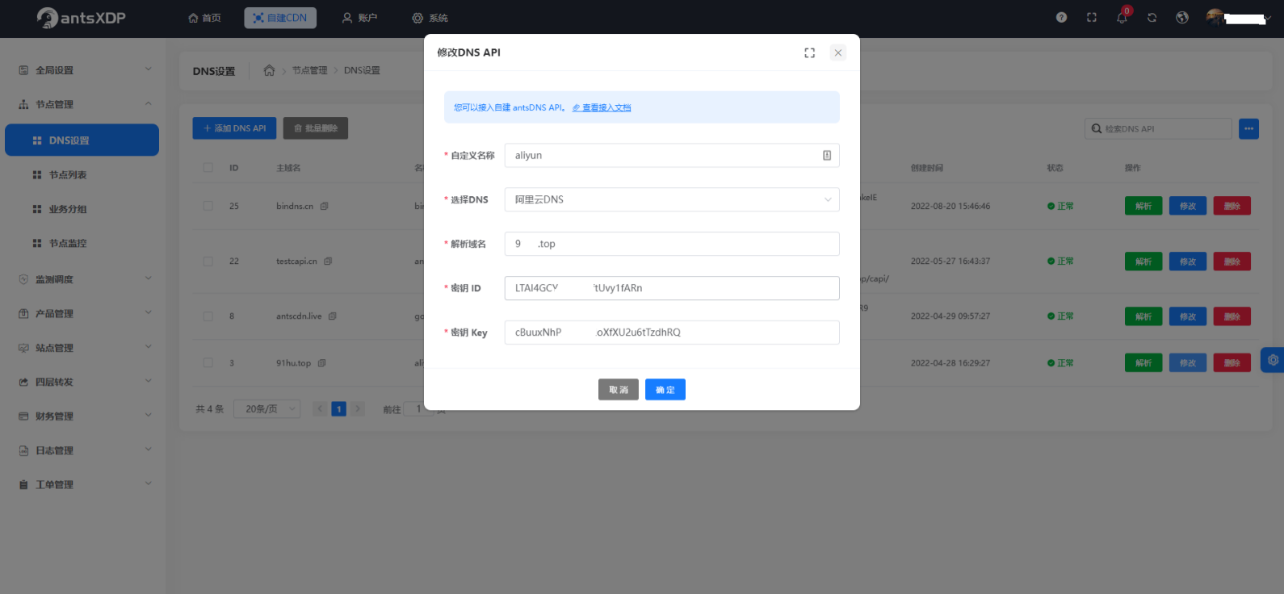The image size is (1284, 594).
Task: Expand the 日志管理 sidebar section
Action: coord(83,450)
